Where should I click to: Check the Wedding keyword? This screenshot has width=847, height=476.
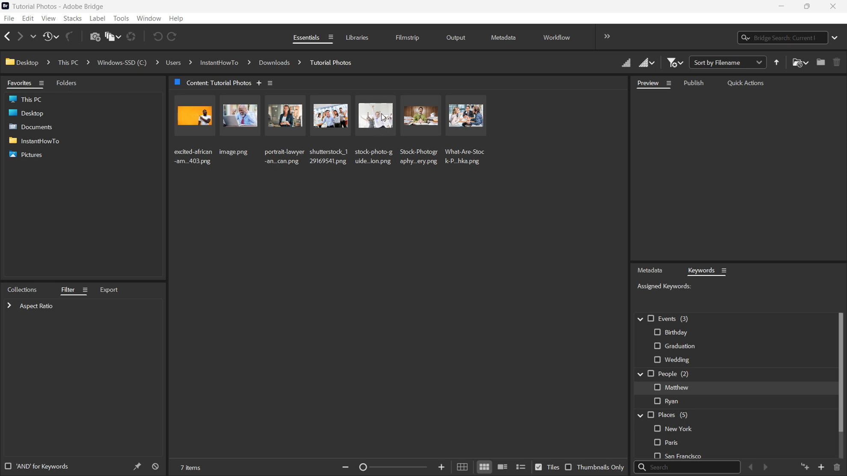point(657,360)
